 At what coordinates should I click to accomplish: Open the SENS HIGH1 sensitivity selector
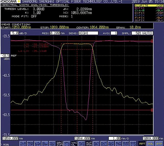88,33
